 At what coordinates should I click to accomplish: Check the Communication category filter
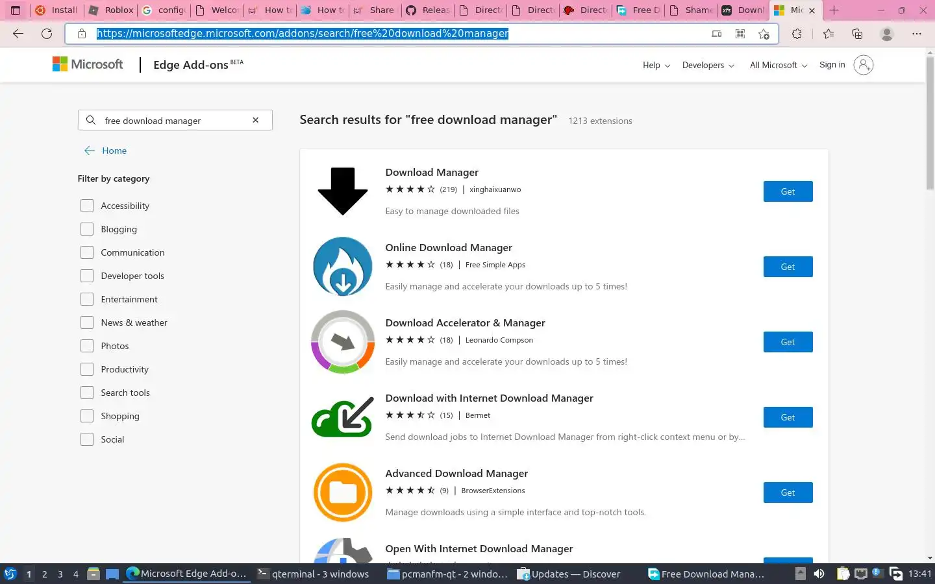pos(87,252)
